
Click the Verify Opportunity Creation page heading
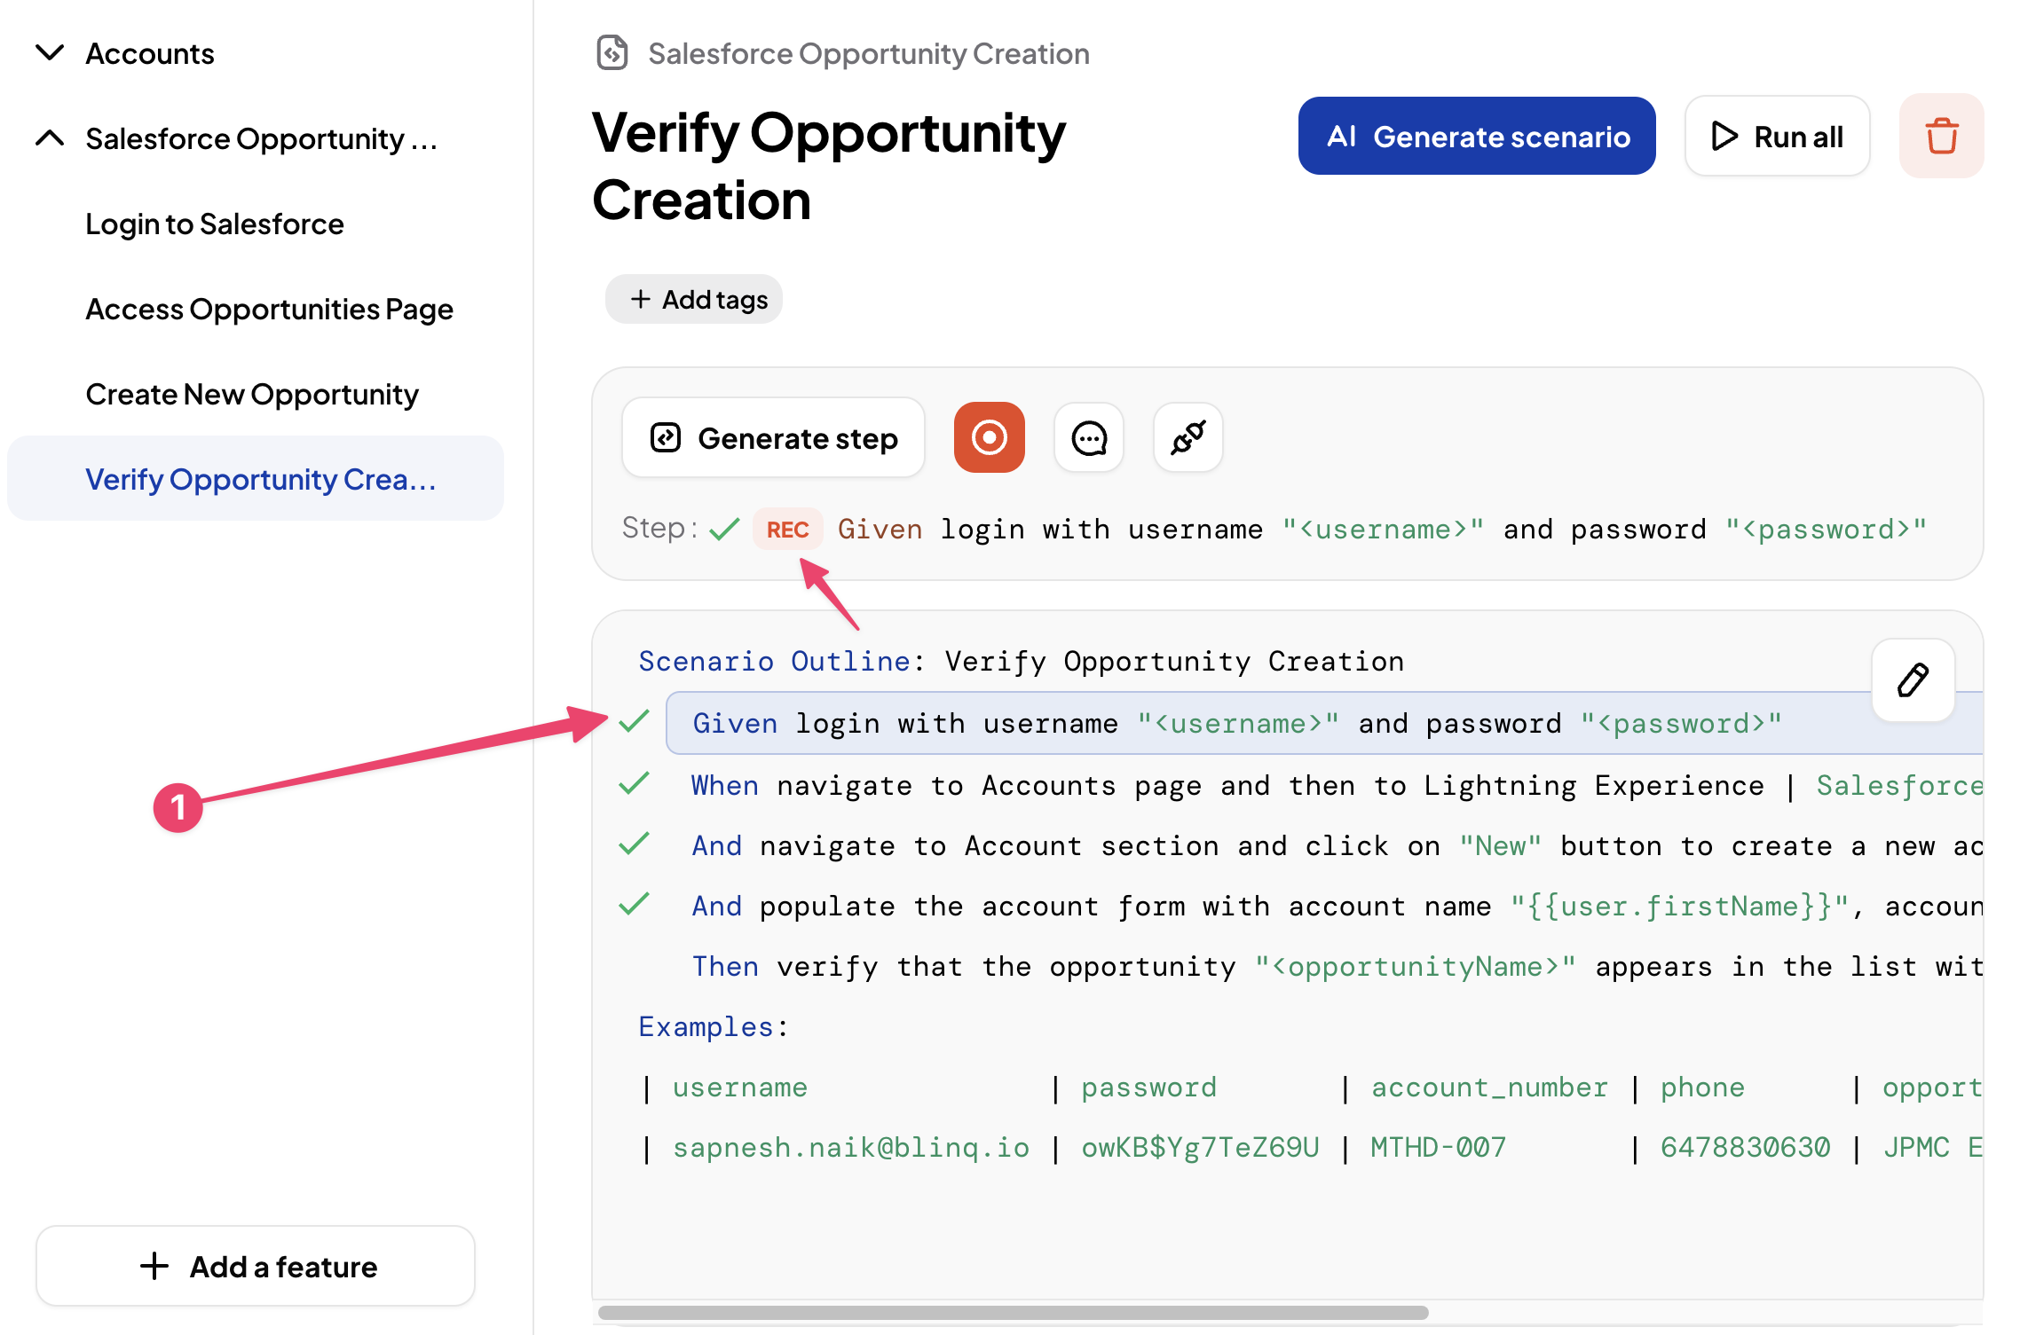click(829, 166)
